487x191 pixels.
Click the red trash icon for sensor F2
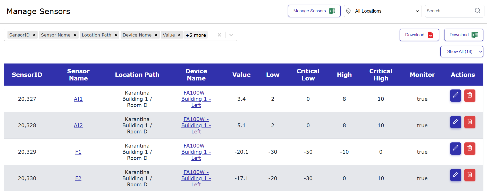[469, 175]
